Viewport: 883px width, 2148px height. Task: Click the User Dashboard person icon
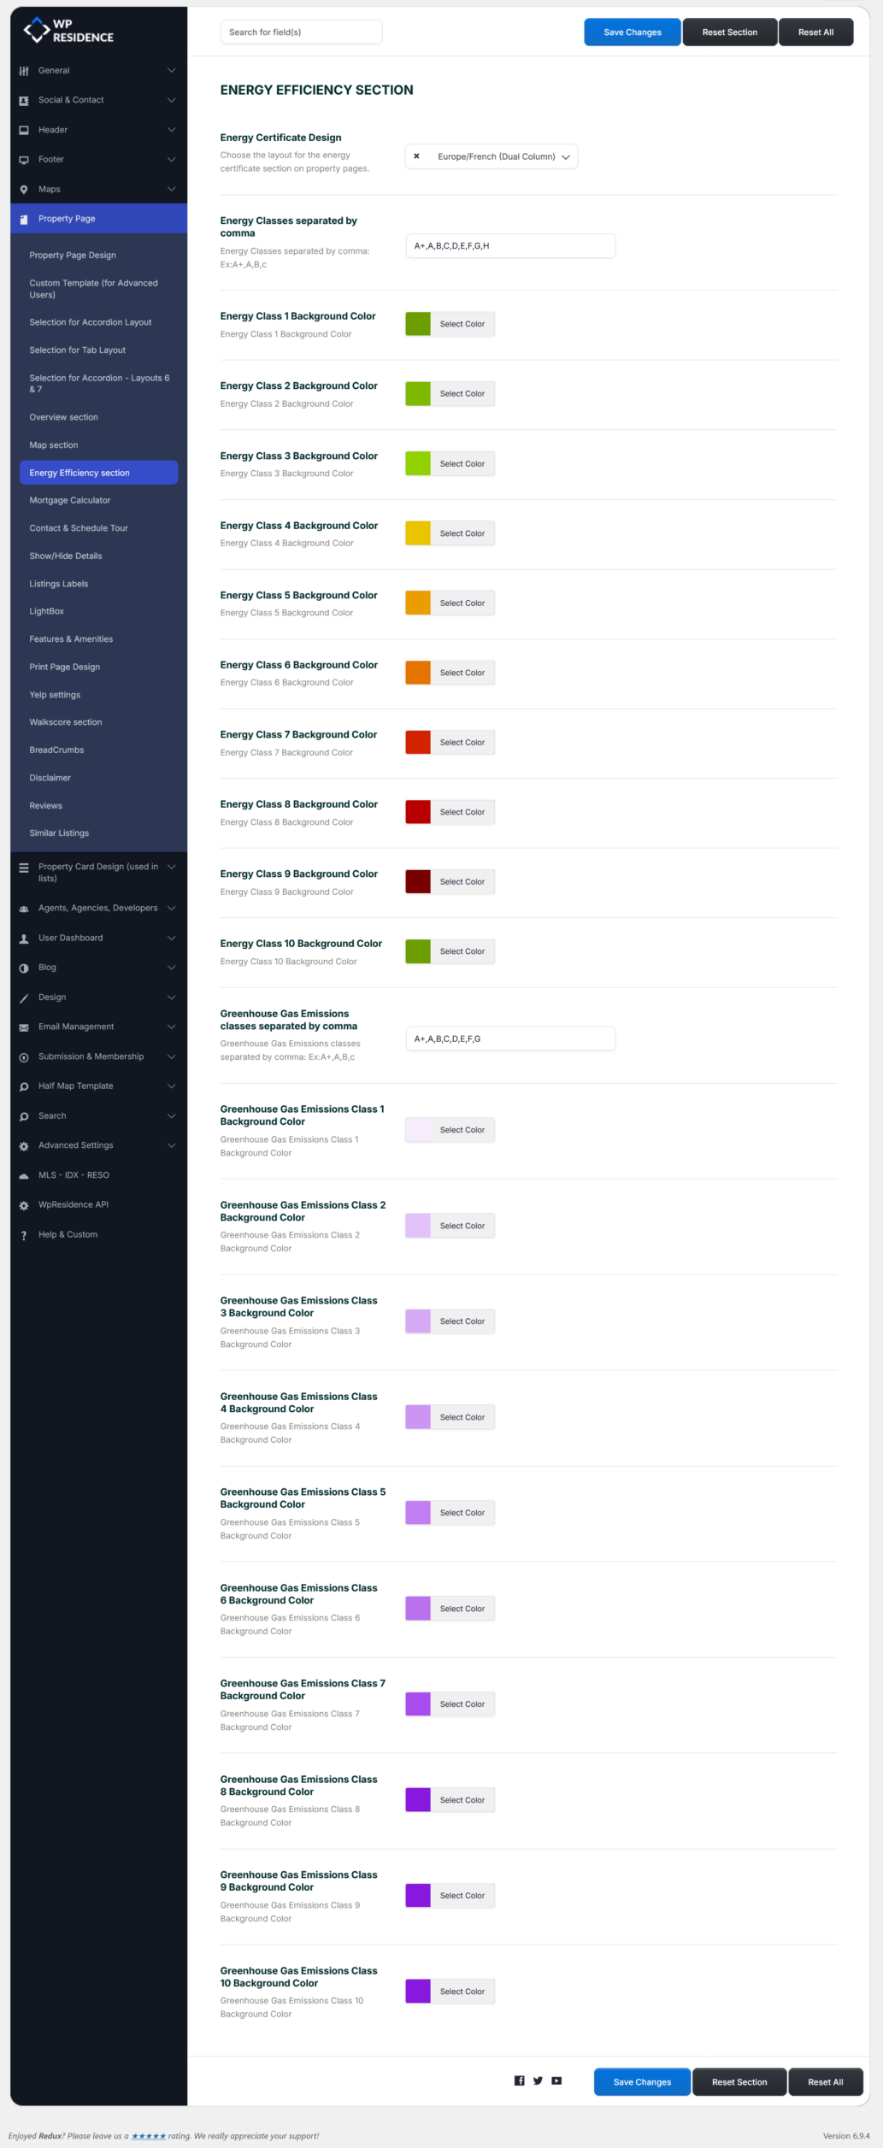tap(24, 939)
